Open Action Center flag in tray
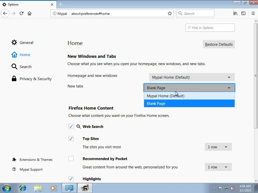The image size is (258, 193). 220,188
